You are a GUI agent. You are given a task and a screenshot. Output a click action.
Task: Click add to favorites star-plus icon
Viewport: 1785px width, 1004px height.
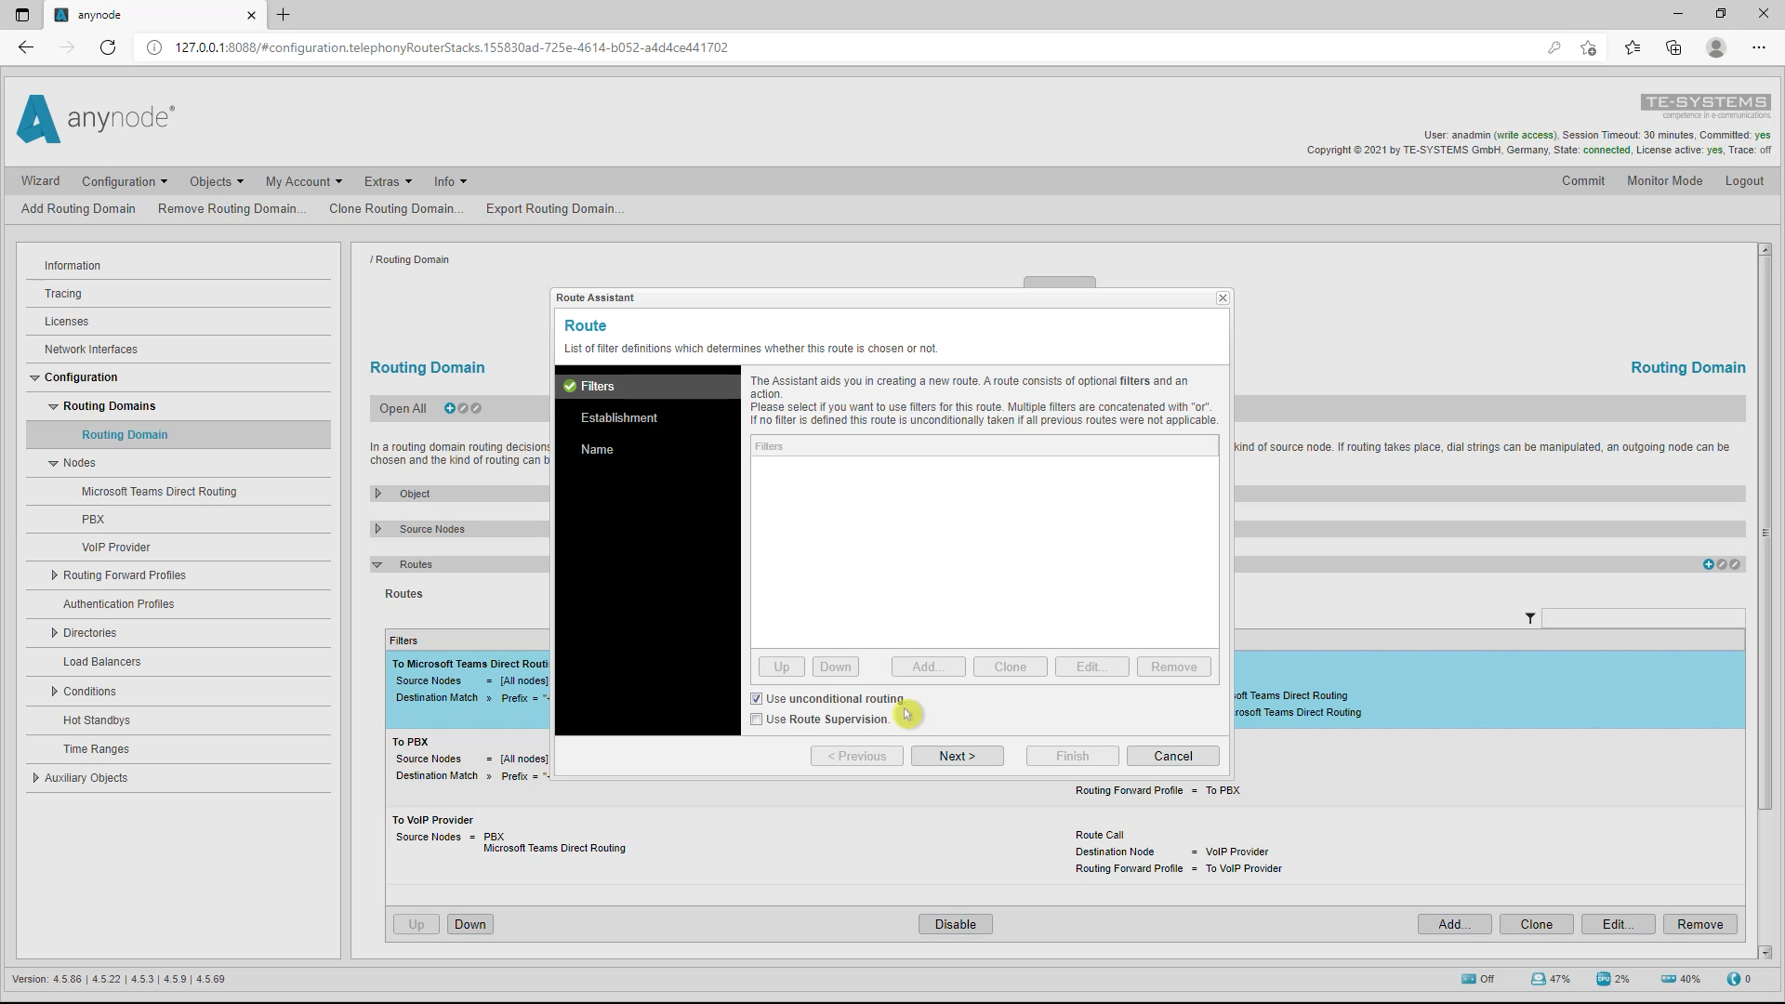click(1589, 47)
